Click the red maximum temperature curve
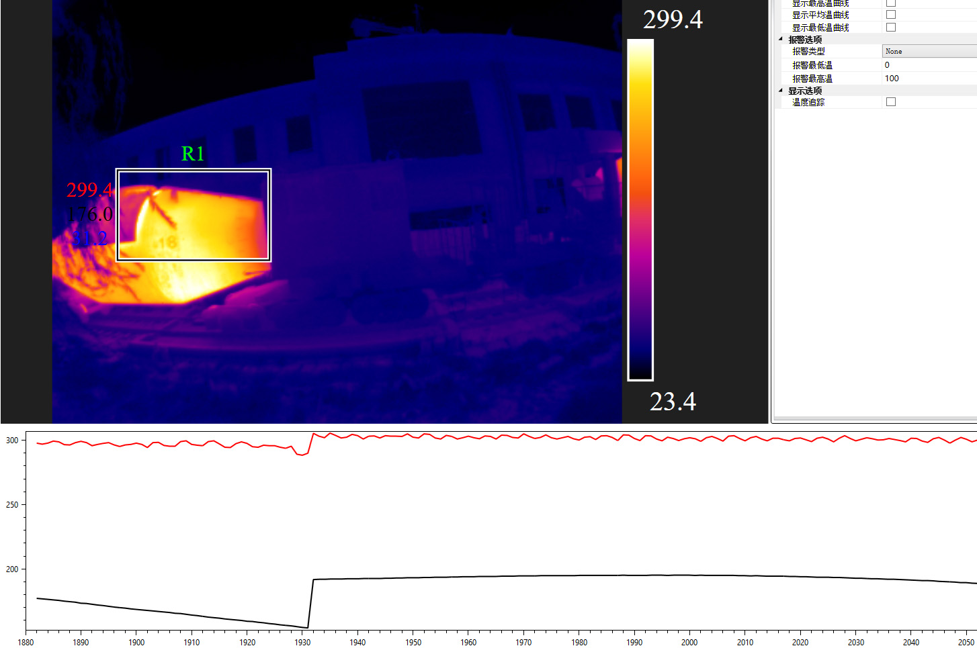The width and height of the screenshot is (977, 648). 470,437
